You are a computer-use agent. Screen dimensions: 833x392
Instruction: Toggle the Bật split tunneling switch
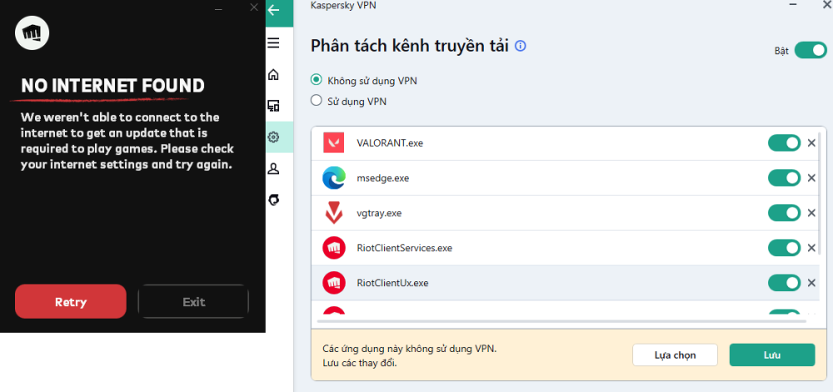[811, 51]
